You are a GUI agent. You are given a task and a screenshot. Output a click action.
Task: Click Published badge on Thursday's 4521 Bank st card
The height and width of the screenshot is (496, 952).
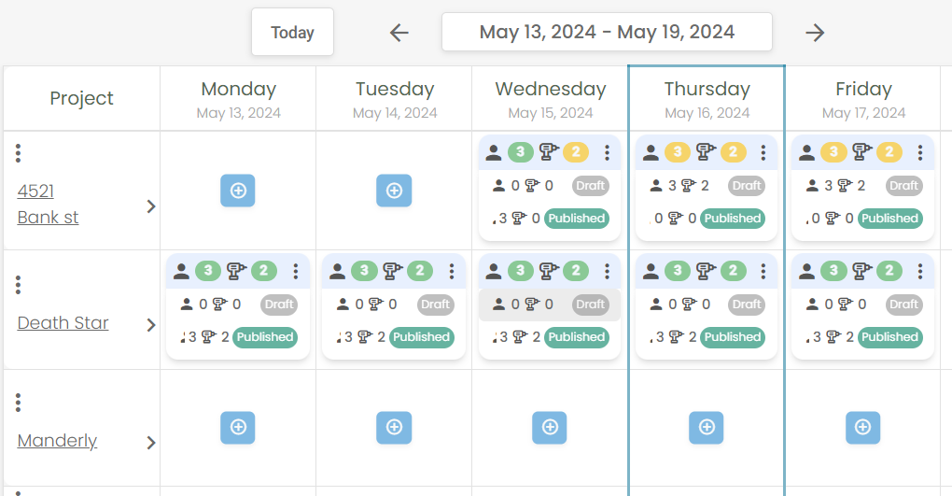(733, 219)
